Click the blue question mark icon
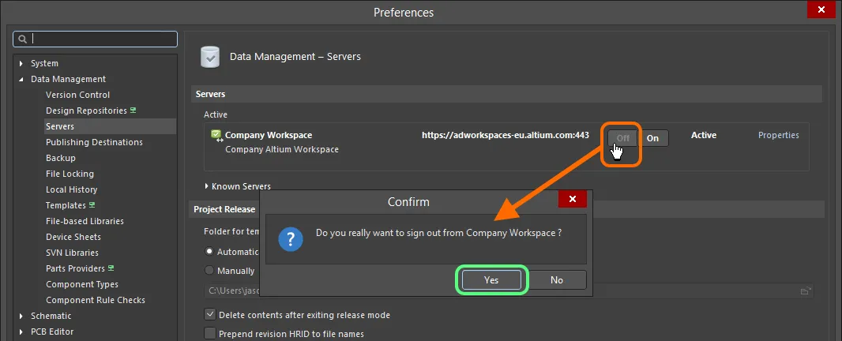Image resolution: width=842 pixels, height=341 pixels. tap(291, 239)
